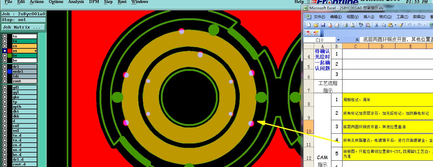Click the Name Box showing C10

point(320,40)
